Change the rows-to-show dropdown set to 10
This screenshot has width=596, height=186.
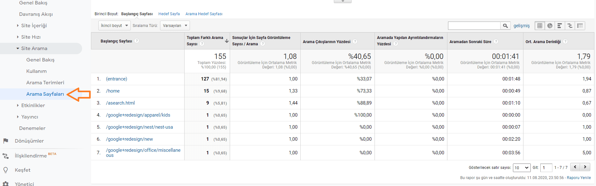click(522, 168)
